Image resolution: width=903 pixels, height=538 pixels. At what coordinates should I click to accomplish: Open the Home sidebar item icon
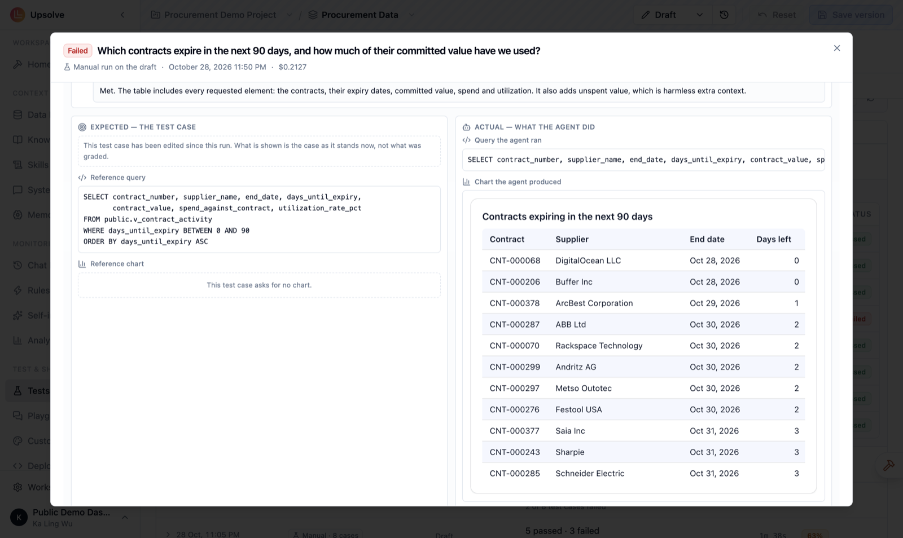coord(17,64)
